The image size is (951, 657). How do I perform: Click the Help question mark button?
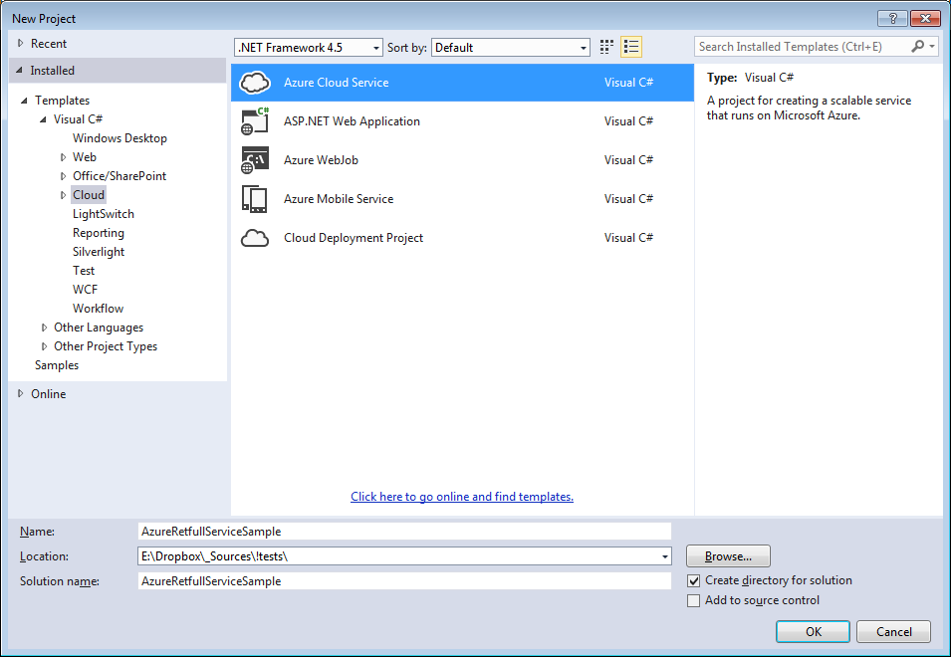click(x=893, y=18)
